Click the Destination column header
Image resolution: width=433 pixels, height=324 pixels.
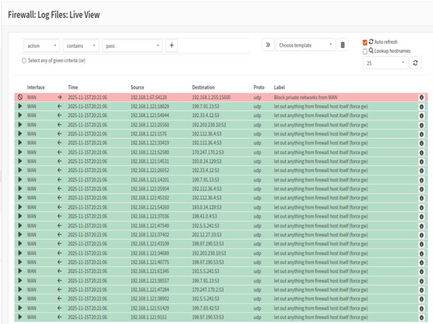point(203,87)
